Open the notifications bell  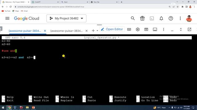coord(161,18)
